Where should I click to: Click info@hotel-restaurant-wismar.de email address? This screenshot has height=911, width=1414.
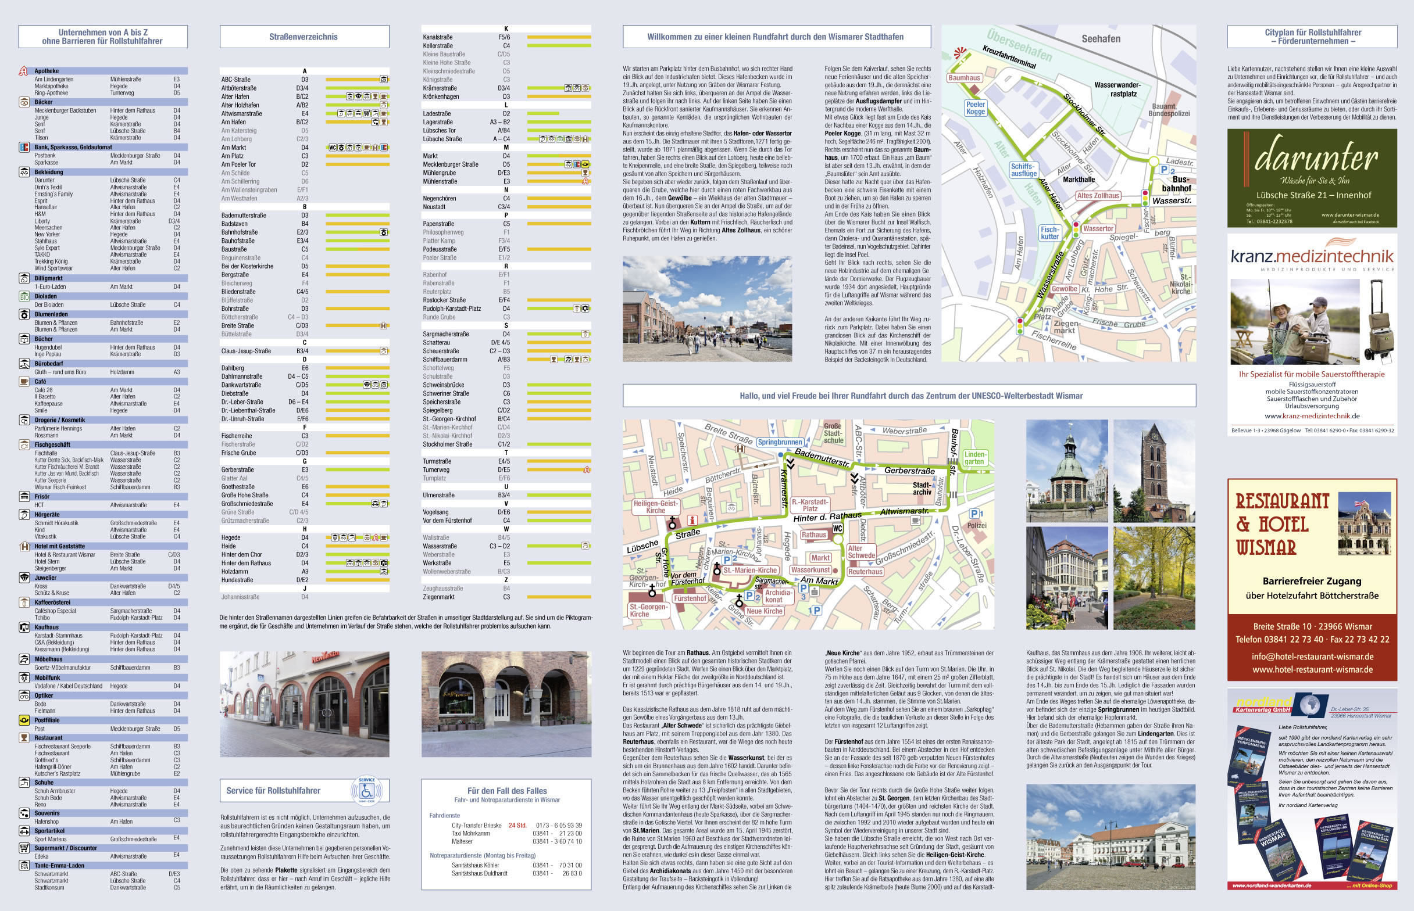pyautogui.click(x=1312, y=657)
